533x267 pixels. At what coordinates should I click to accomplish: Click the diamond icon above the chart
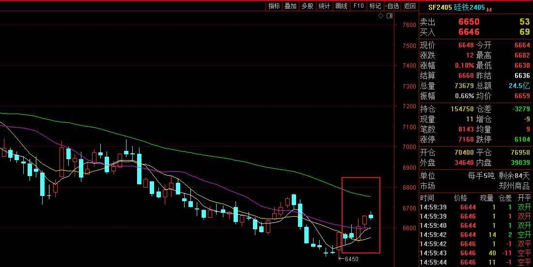[x=381, y=16]
